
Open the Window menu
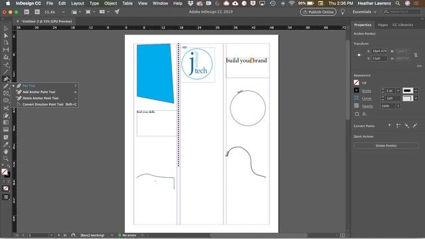[160, 3]
